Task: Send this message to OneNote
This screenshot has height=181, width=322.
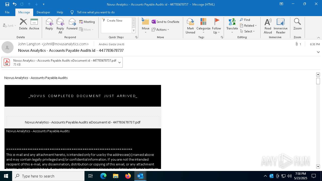Action: point(166,22)
